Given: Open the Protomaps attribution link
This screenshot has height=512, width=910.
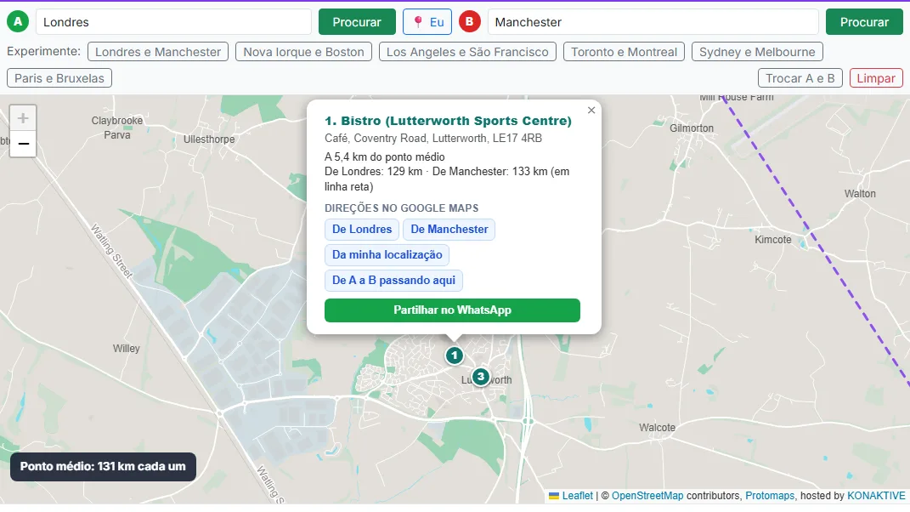Looking at the screenshot, I should click(770, 496).
